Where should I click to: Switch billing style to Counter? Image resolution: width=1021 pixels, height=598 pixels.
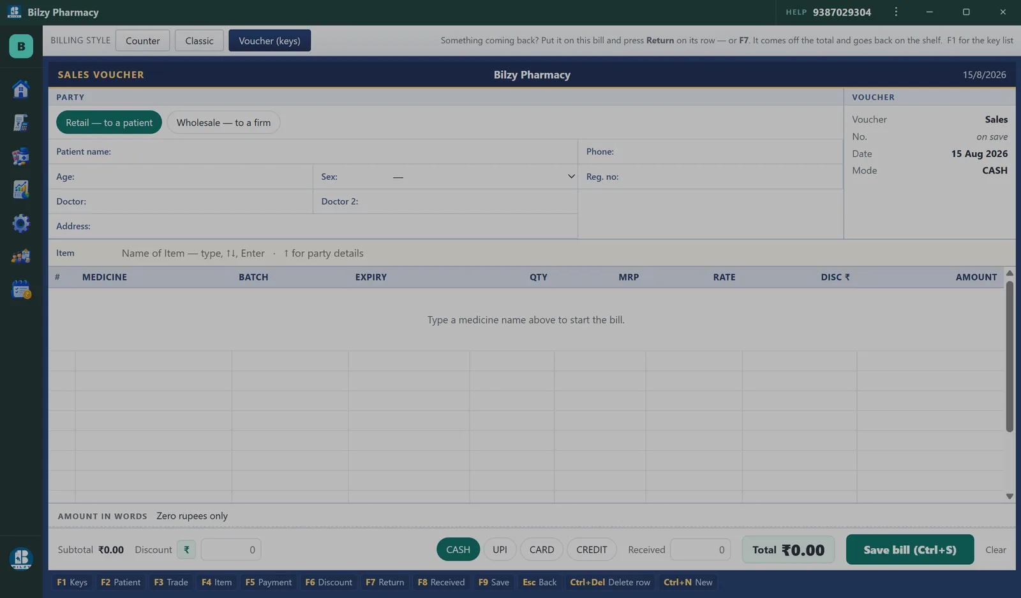point(142,40)
